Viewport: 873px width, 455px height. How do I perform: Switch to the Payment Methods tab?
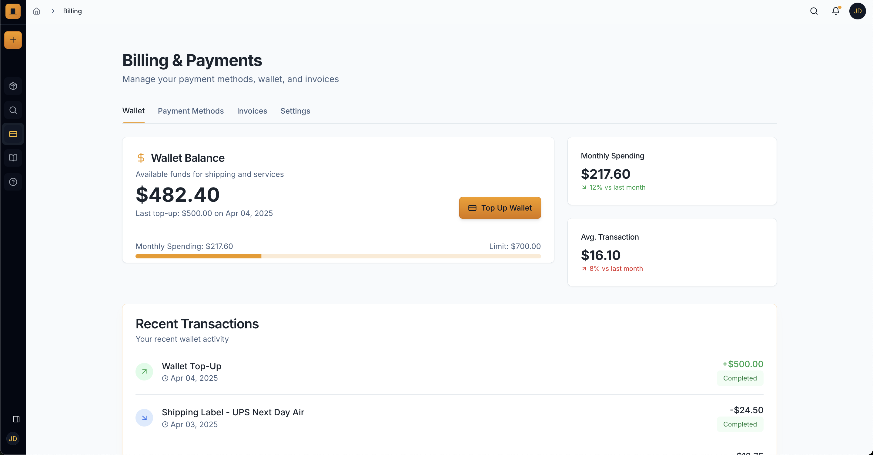tap(190, 111)
